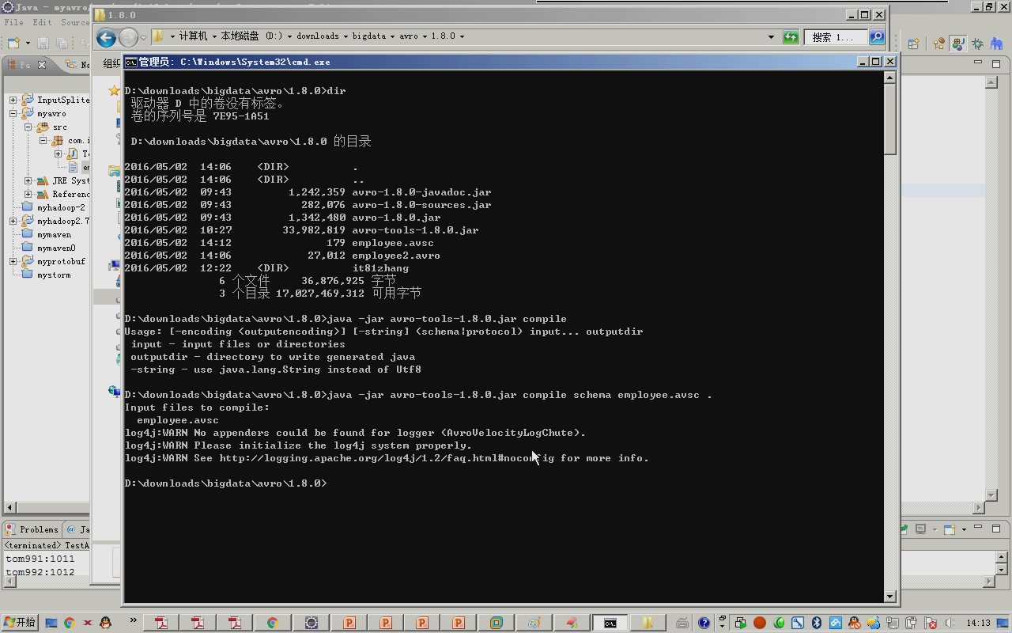The image size is (1012, 633).
Task: Switch to first PDF taskbar button
Action: (161, 623)
